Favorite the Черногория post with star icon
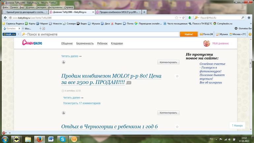Image resolution: width=254 pixels, height=143 pixels. (177, 126)
